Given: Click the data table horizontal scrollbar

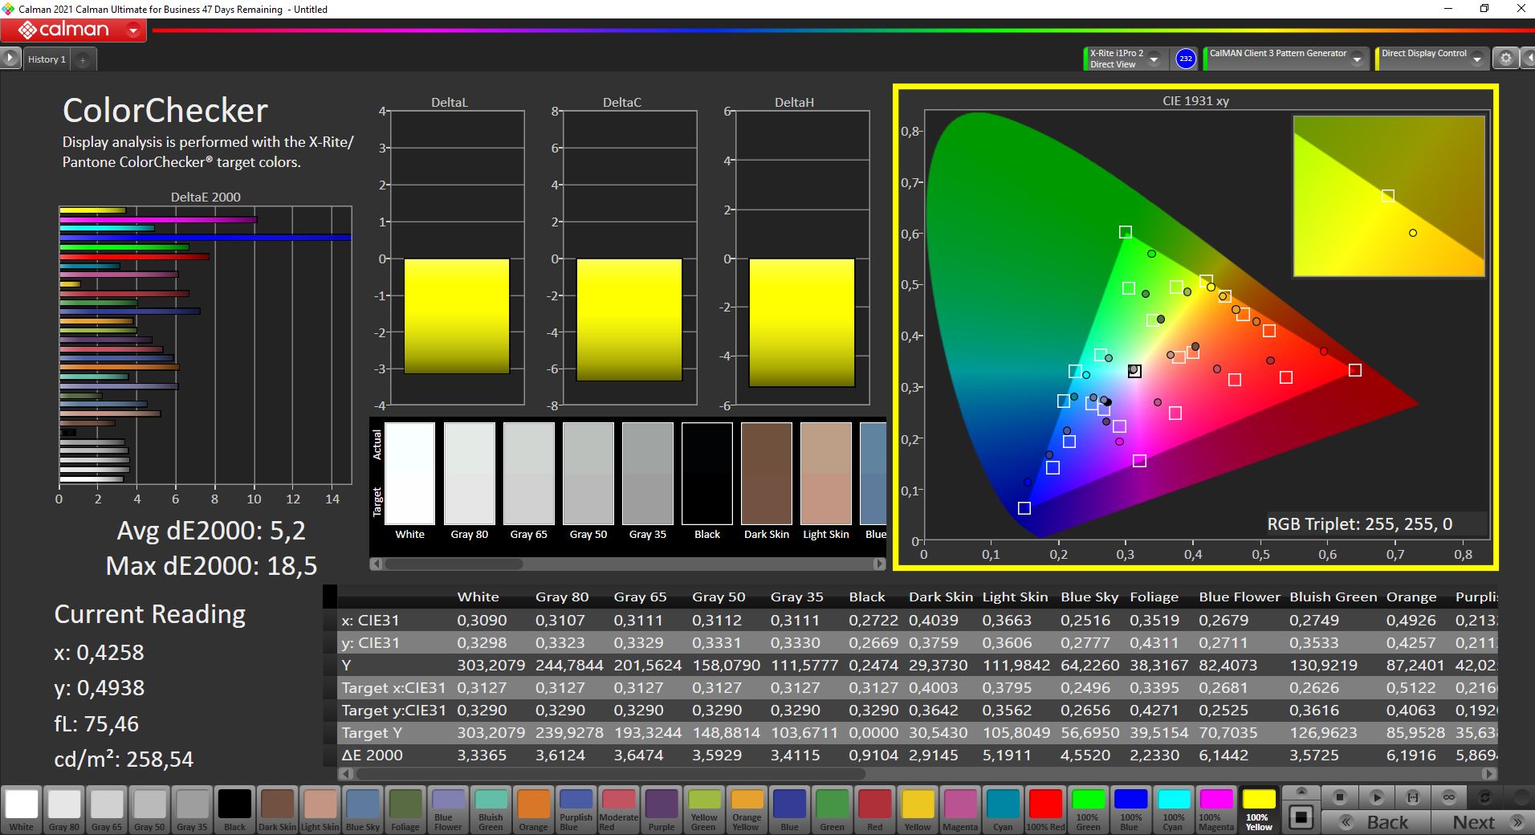Looking at the screenshot, I should point(610,775).
